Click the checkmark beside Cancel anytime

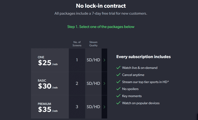pyautogui.click(x=118, y=75)
